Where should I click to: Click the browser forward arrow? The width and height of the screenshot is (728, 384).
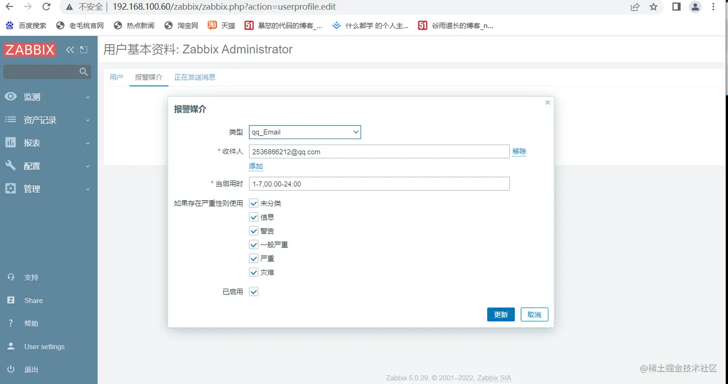coord(28,7)
